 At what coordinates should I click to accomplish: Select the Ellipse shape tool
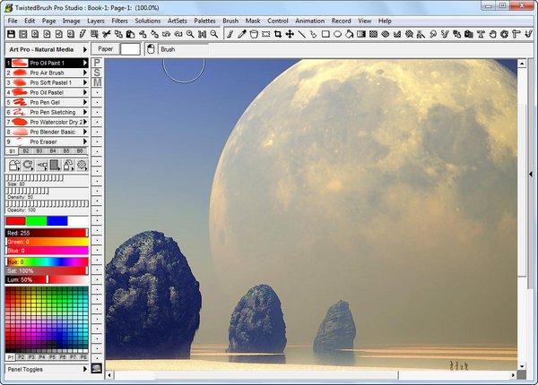pos(338,34)
